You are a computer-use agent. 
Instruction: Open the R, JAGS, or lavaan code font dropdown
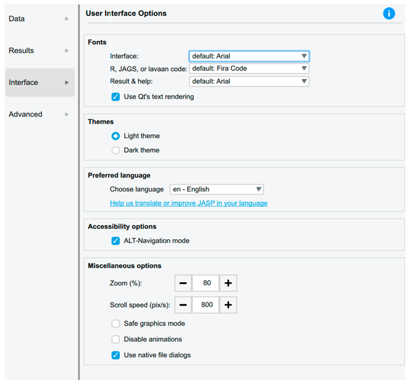[x=249, y=69]
